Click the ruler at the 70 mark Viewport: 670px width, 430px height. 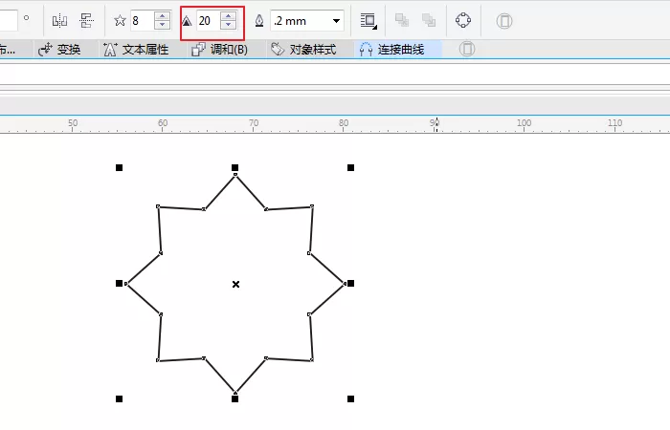(254, 123)
